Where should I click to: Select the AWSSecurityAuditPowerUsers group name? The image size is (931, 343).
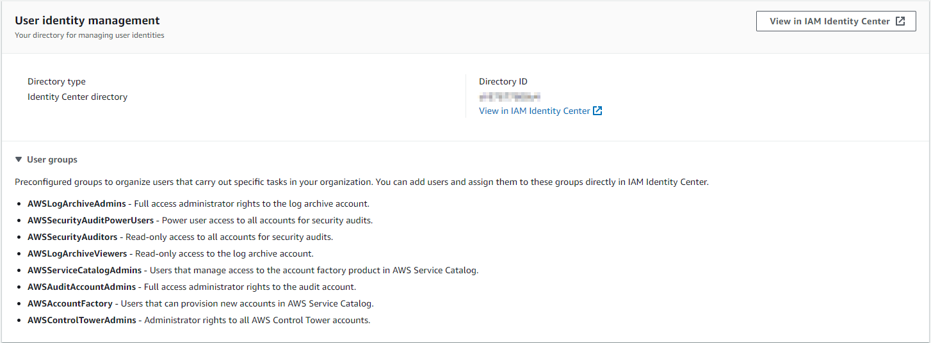(x=91, y=220)
